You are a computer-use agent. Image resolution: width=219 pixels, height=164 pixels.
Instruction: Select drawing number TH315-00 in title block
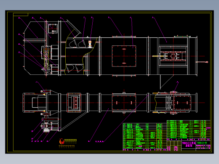click(202, 143)
